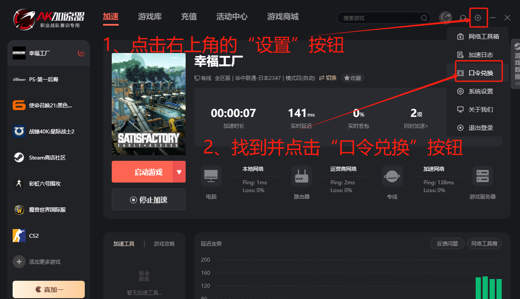Screen dimensions: 520x299
Task: Open the 活动中心 tab
Action: (232, 17)
